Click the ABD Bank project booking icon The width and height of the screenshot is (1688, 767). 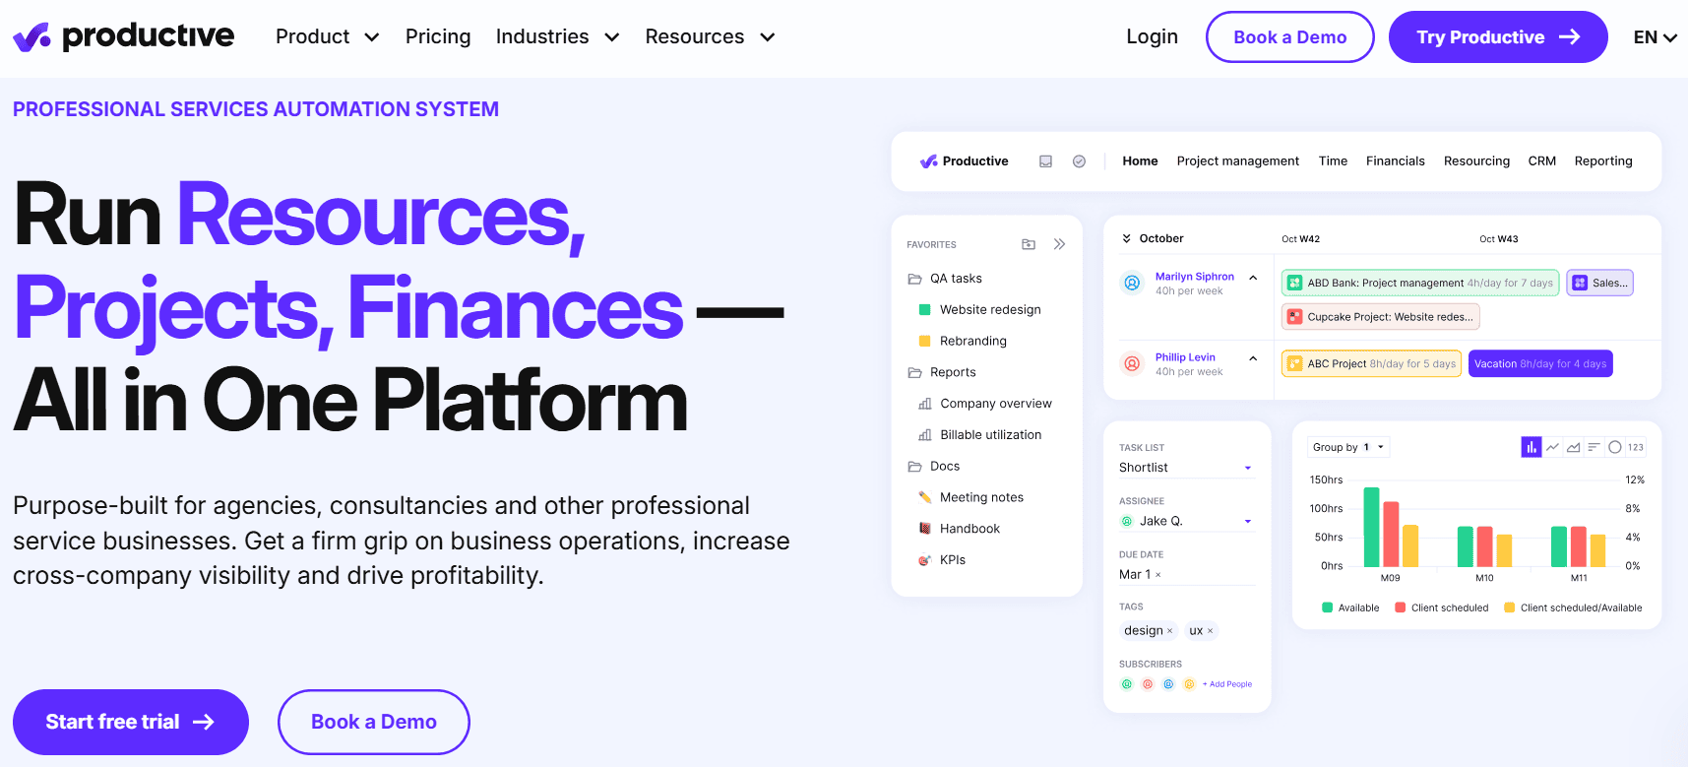tap(1294, 284)
